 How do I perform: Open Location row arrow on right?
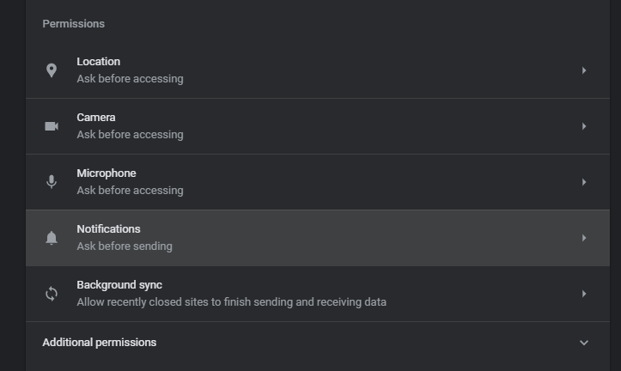[x=584, y=70]
